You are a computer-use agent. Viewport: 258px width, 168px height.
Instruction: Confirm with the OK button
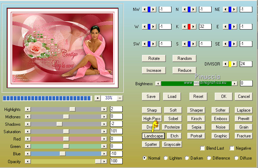tap(224, 97)
